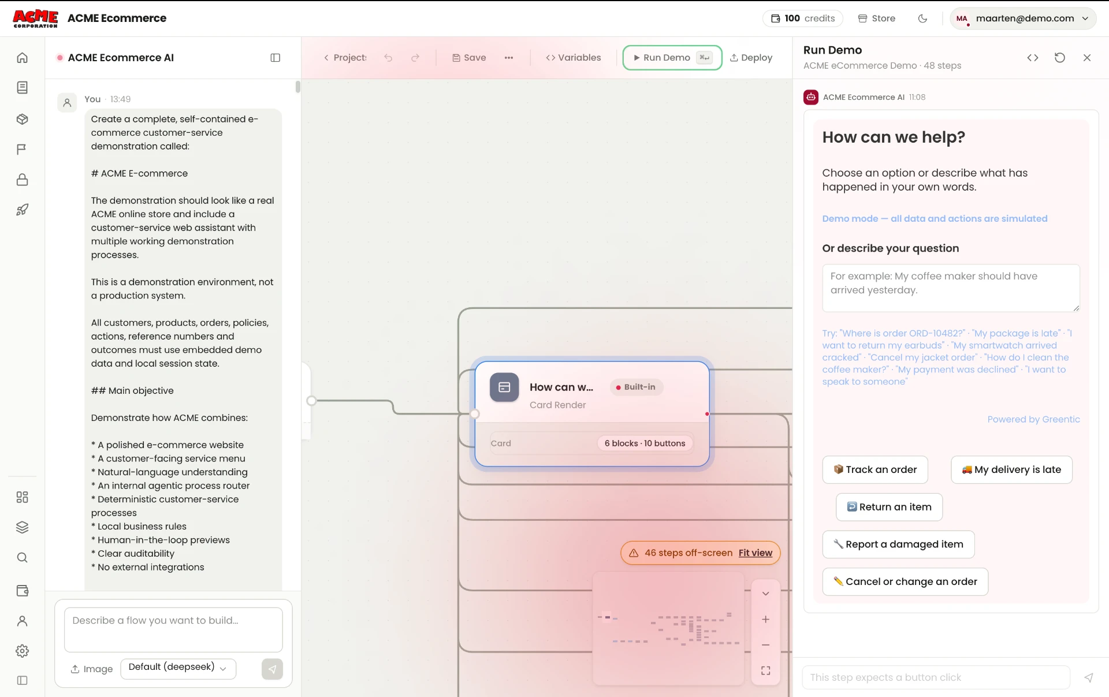
Task: Click the Run Demo button
Action: 672,58
